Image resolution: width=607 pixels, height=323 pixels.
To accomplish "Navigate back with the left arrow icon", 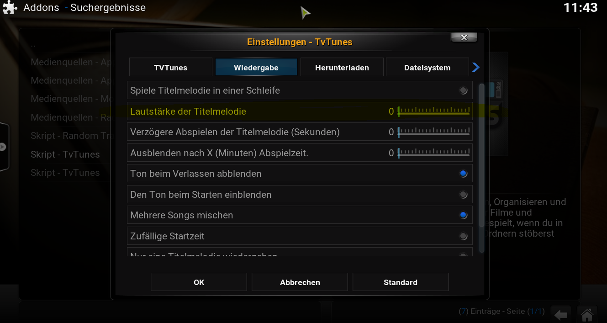I will click(x=561, y=314).
